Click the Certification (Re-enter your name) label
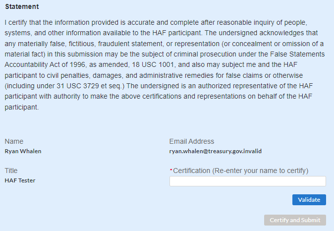The width and height of the screenshot is (334, 231). tap(241, 171)
